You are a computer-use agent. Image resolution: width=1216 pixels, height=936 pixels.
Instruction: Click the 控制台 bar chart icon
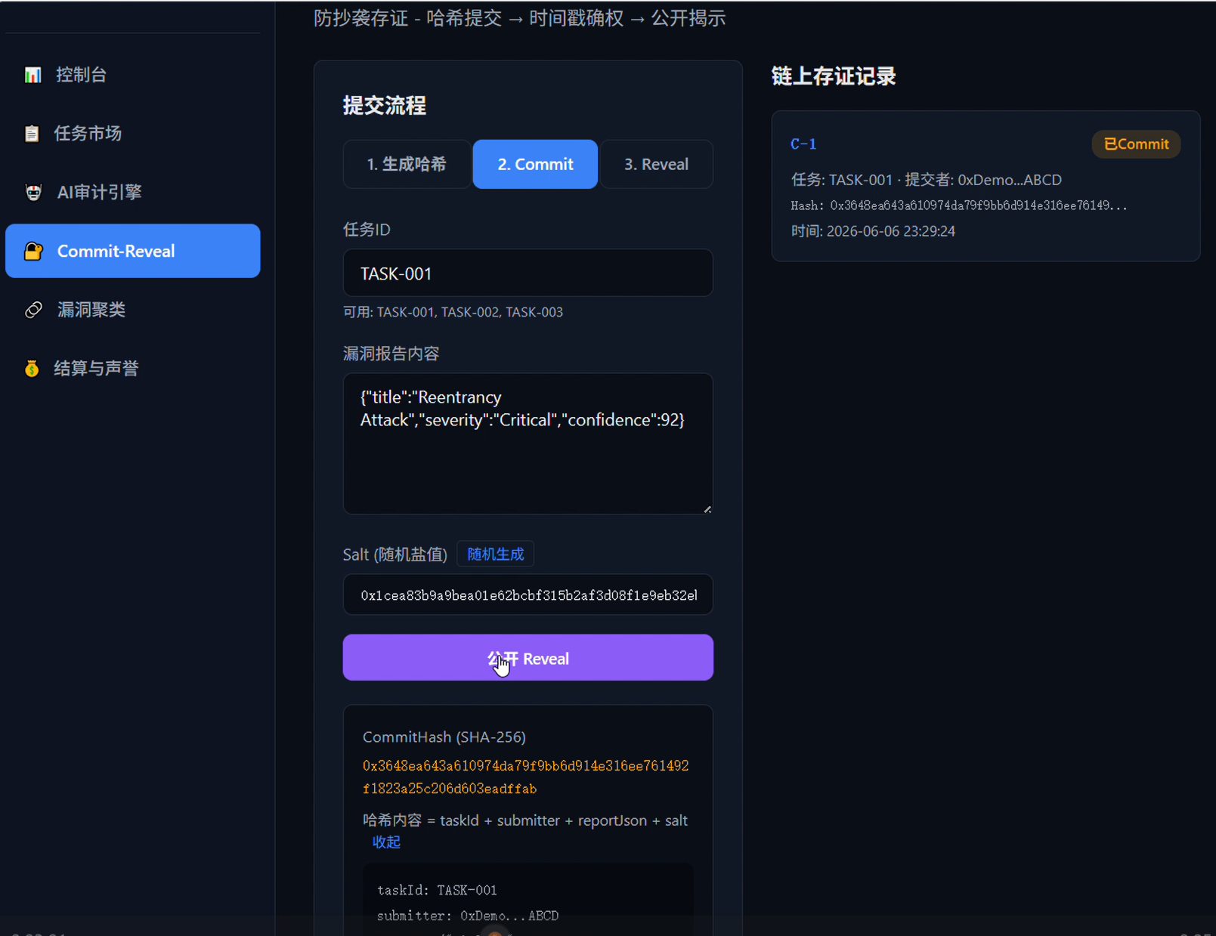click(32, 75)
